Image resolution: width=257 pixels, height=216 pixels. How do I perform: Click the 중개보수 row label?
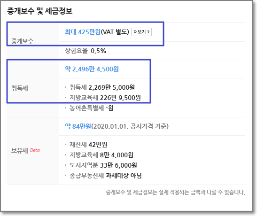click(x=22, y=41)
